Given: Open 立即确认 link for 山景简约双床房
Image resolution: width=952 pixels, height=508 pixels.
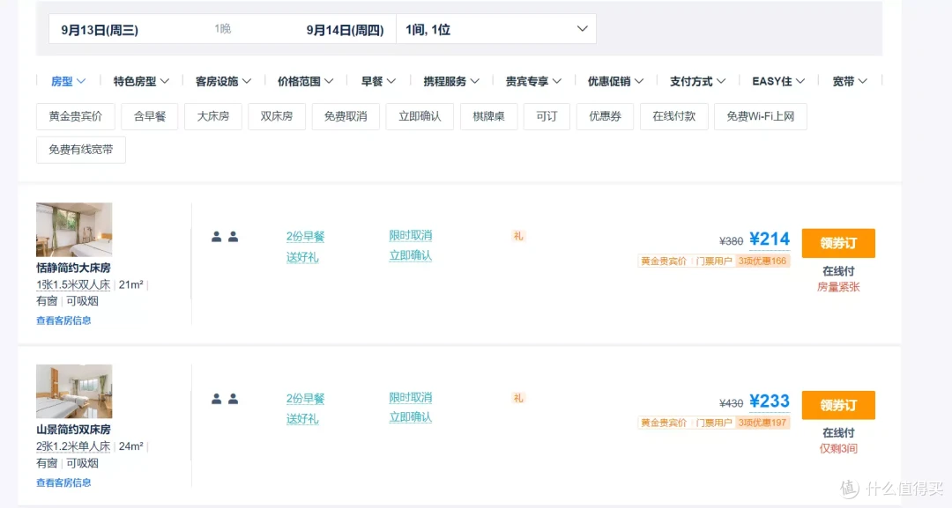Looking at the screenshot, I should coord(411,417).
